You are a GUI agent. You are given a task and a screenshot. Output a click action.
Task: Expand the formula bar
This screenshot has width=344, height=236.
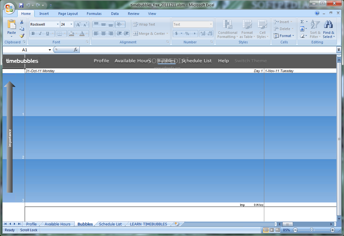tap(339, 50)
